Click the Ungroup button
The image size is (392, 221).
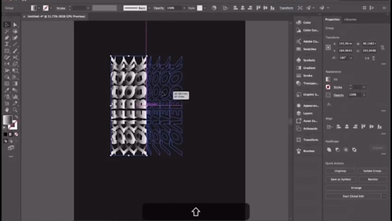(340, 171)
